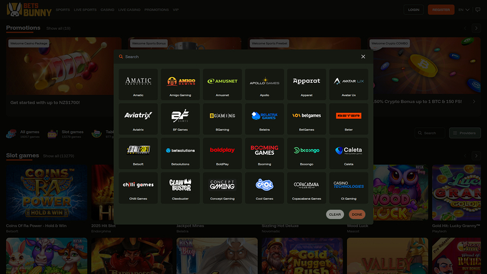Screen dimensions: 487x274
Task: Open Live Casino menu item
Action: [129, 10]
